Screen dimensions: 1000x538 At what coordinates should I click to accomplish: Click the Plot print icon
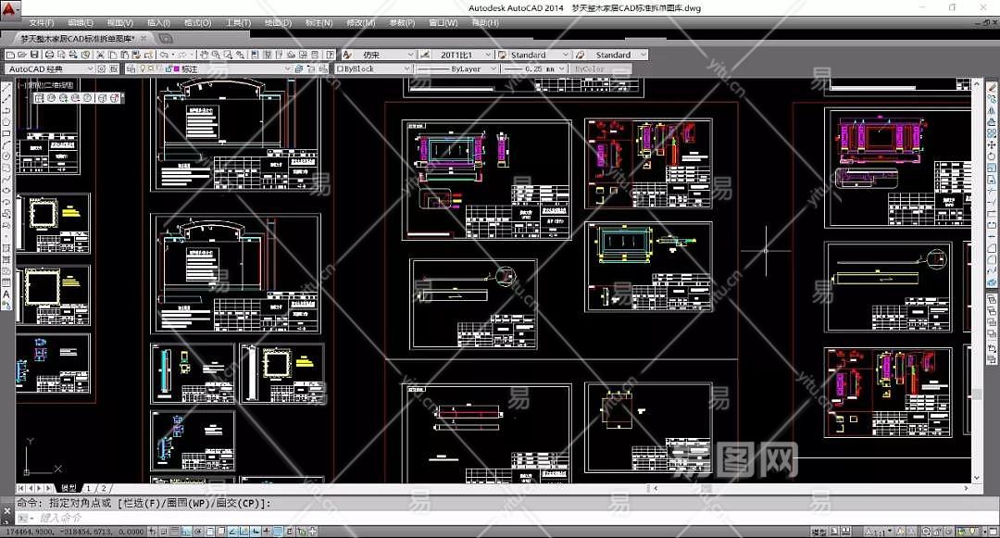(50, 55)
